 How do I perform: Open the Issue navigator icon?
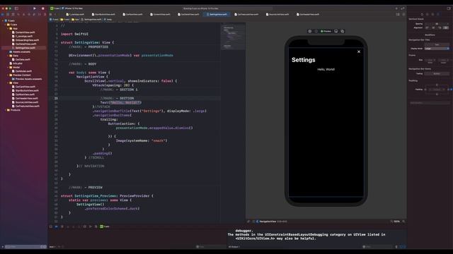pos(23,14)
